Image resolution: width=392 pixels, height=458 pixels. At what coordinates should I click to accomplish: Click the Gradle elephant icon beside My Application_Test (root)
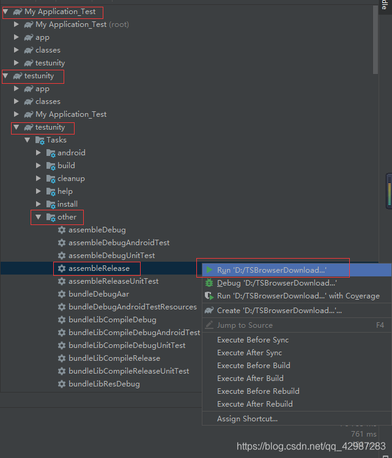(29, 24)
